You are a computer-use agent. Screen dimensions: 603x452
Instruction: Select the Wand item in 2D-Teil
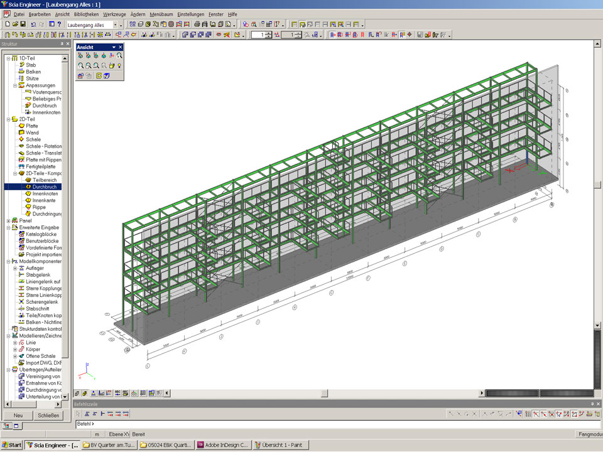pos(32,132)
